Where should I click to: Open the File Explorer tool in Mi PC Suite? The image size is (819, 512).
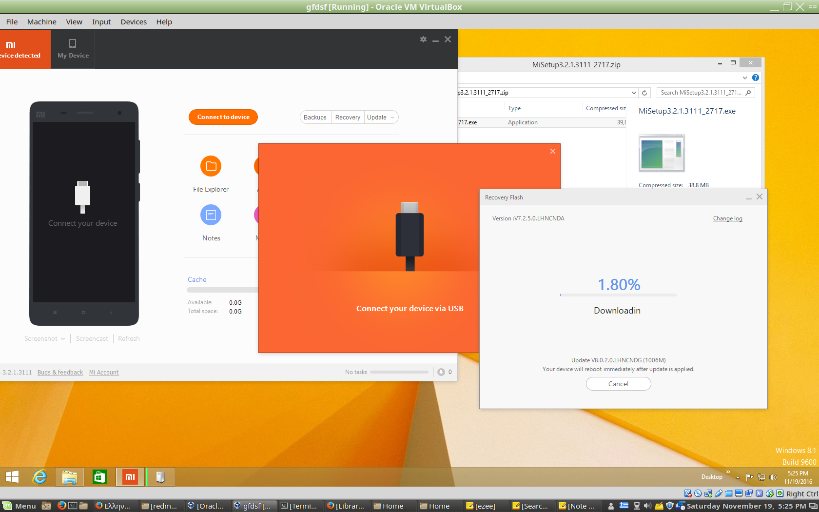pos(211,166)
